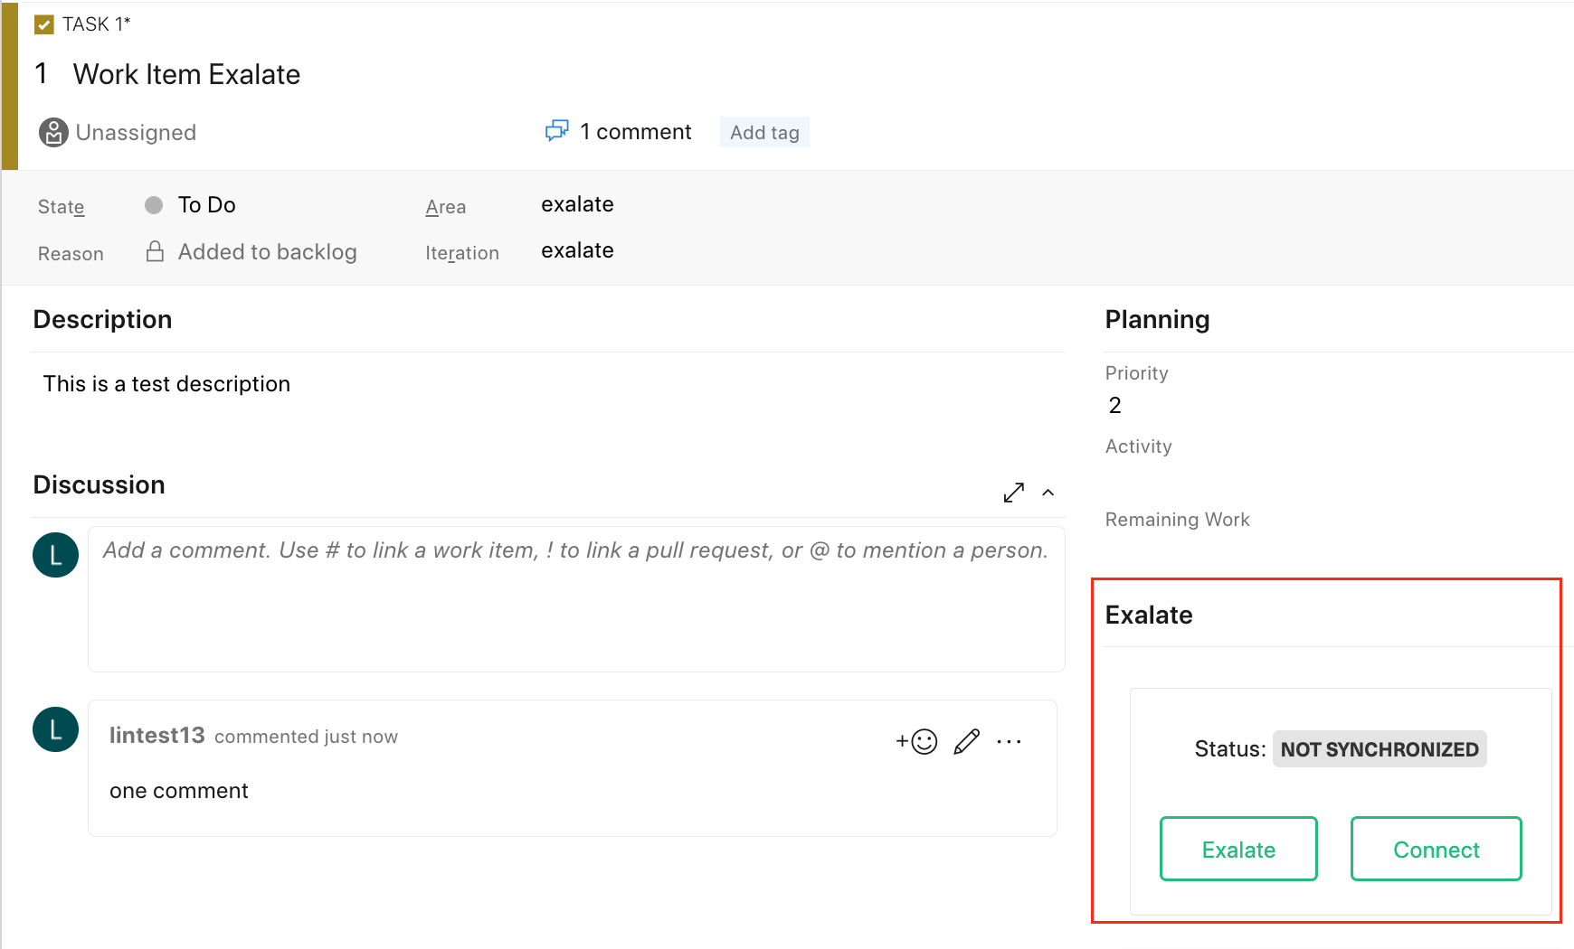The width and height of the screenshot is (1574, 949).
Task: Click the Exalate button
Action: [1237, 849]
